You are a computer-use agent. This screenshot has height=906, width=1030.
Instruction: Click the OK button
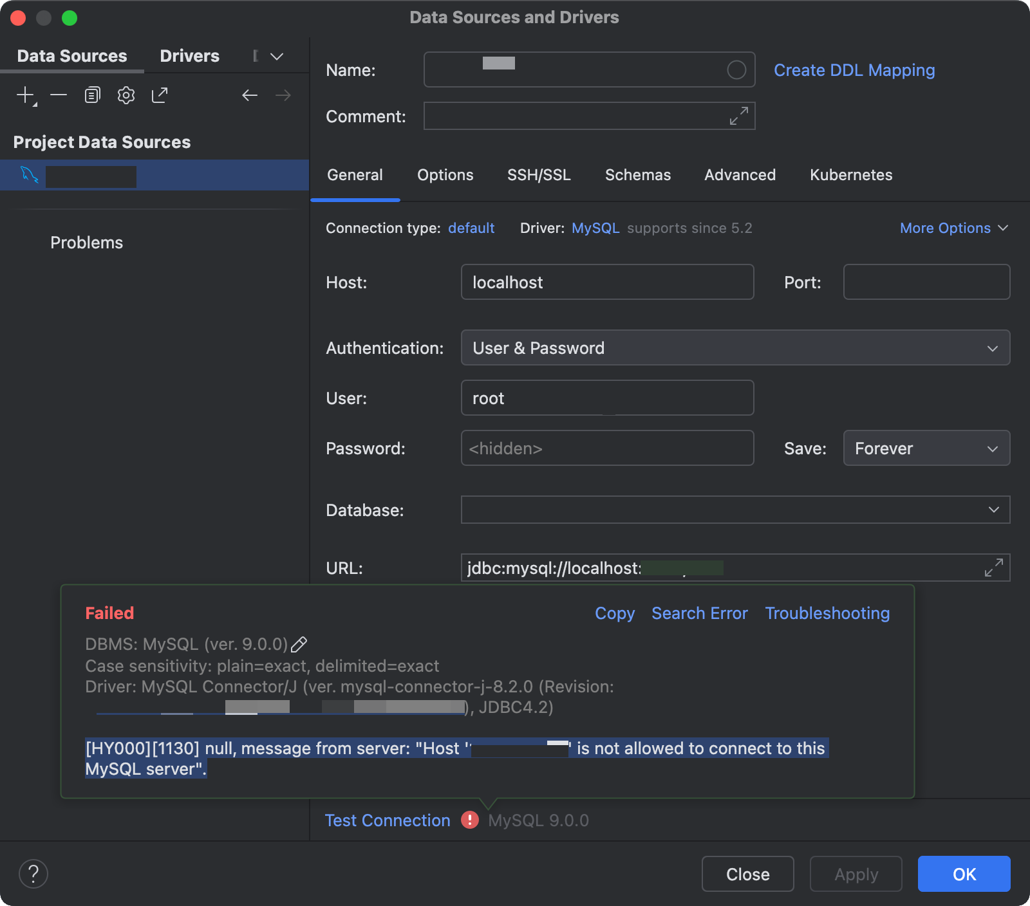point(964,874)
